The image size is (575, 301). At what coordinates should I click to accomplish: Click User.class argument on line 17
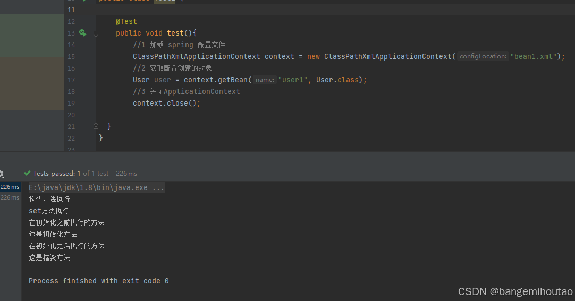coord(337,80)
